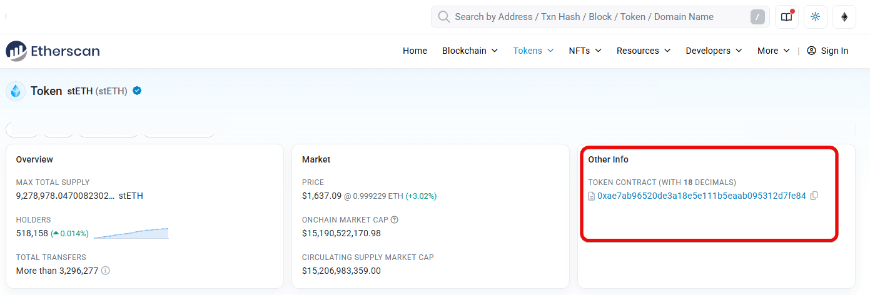Click the Ethereum network diamond icon
The image size is (870, 295).
pos(844,17)
